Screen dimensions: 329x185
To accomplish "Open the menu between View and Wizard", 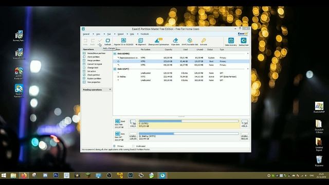I will point(109,34).
